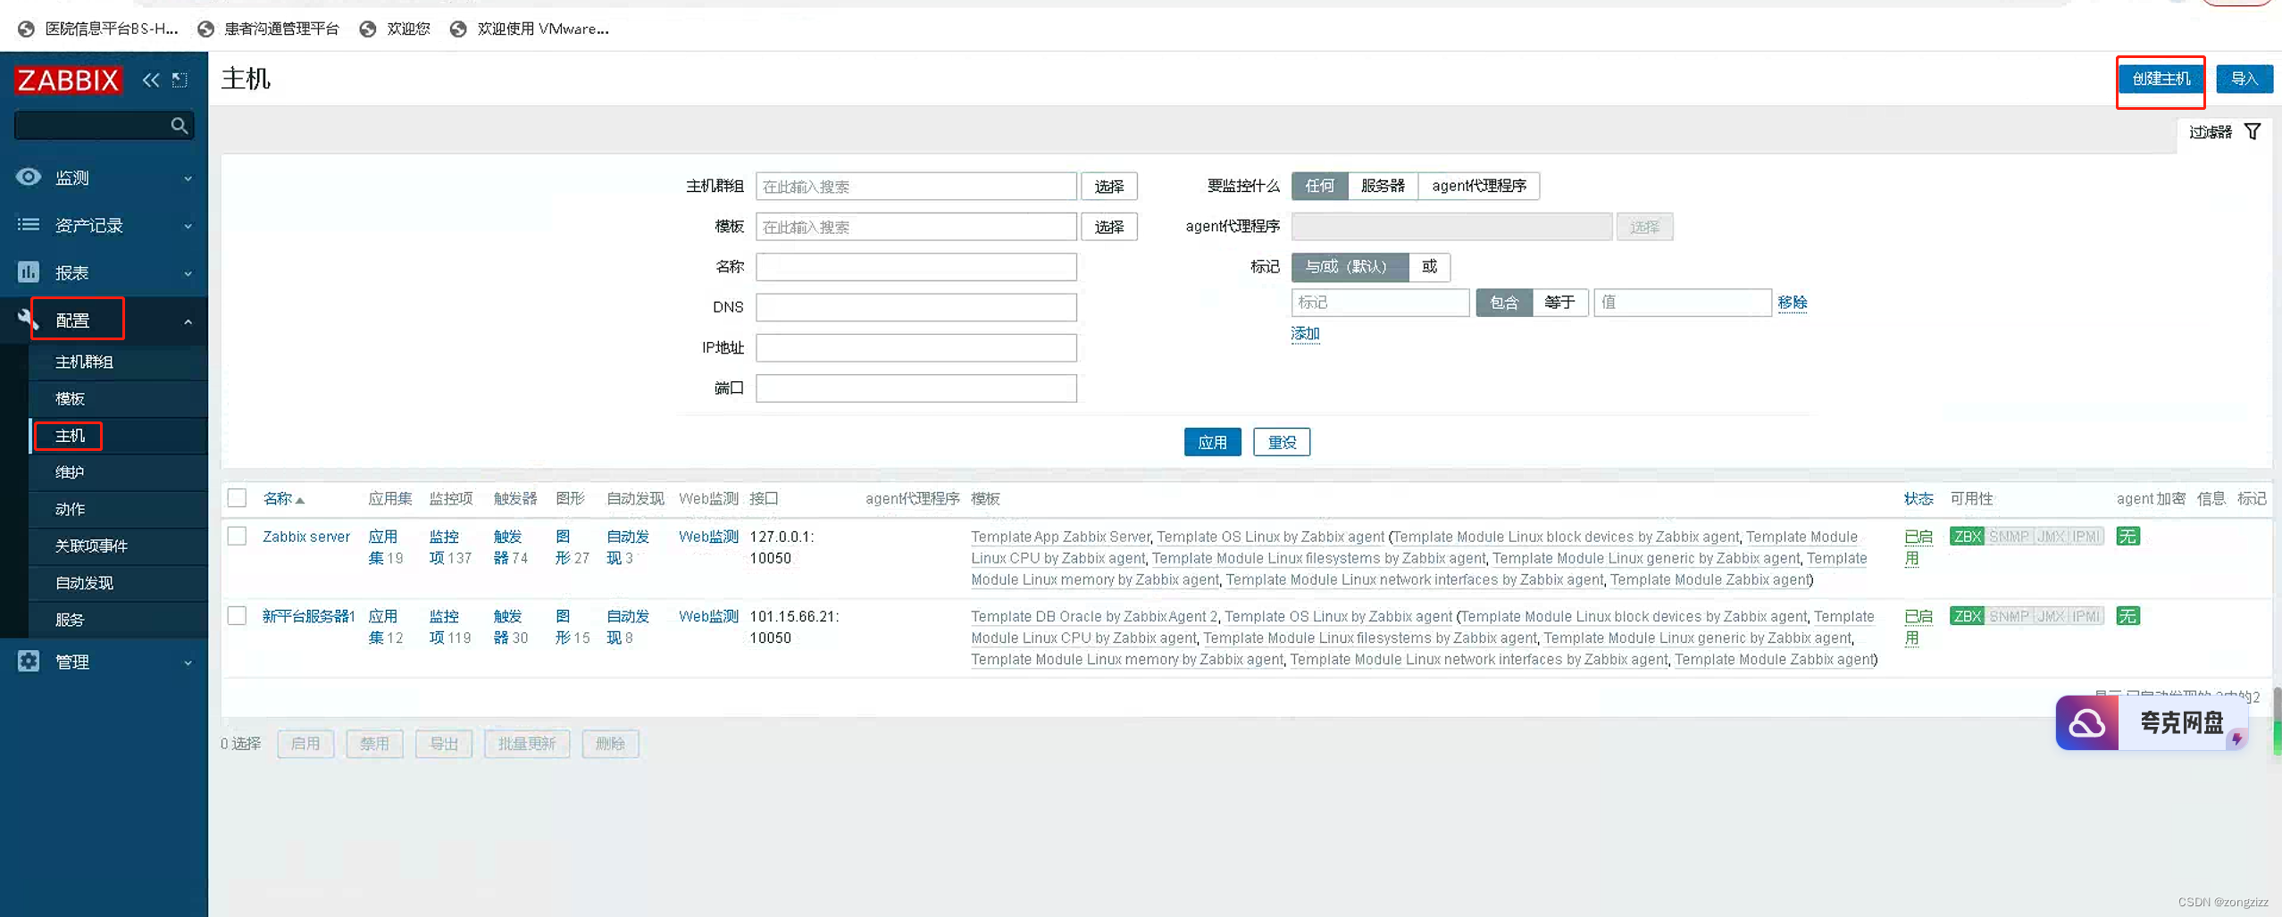Click JMX badge in Zabbix server row
The height and width of the screenshot is (917, 2282).
coord(2051,537)
